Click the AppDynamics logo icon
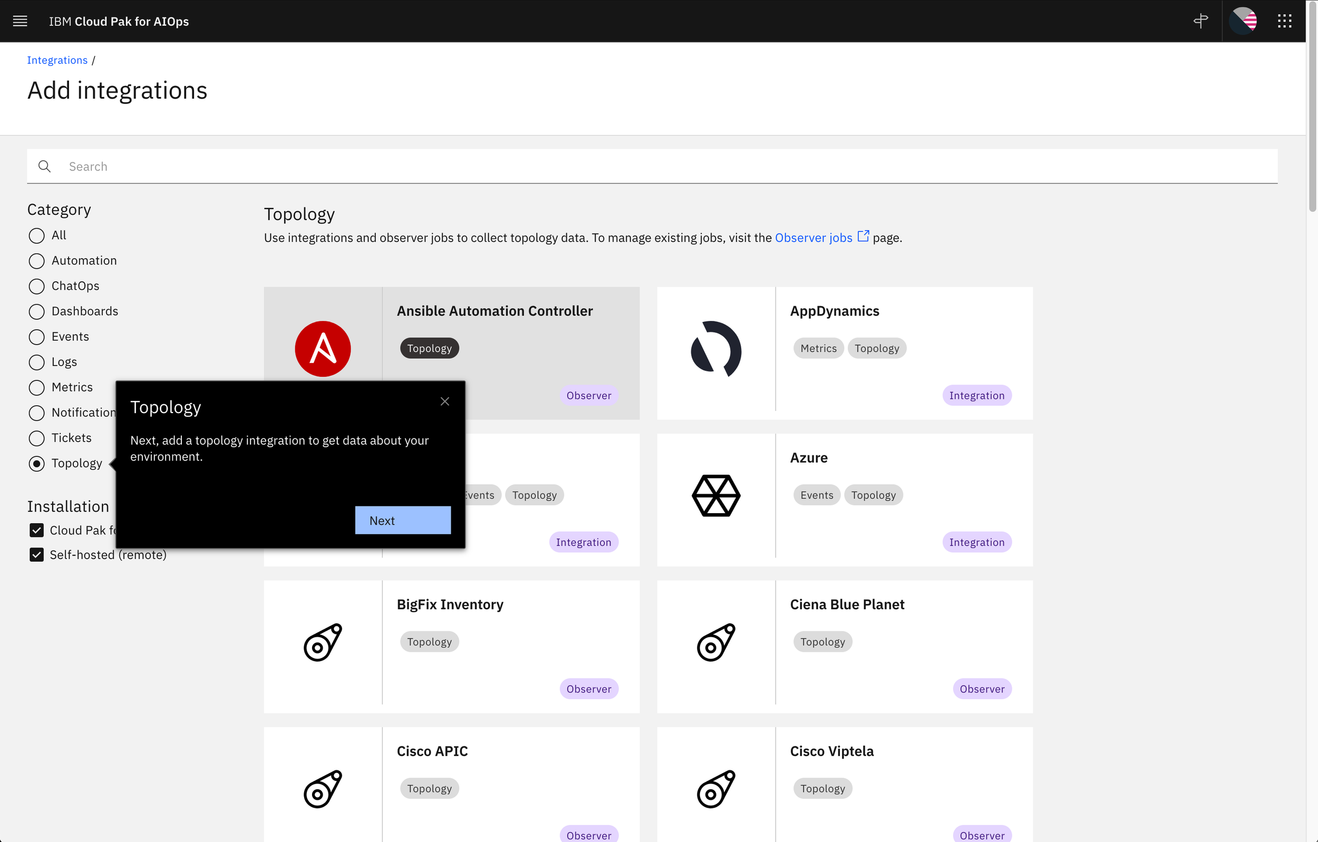The image size is (1318, 842). [716, 349]
